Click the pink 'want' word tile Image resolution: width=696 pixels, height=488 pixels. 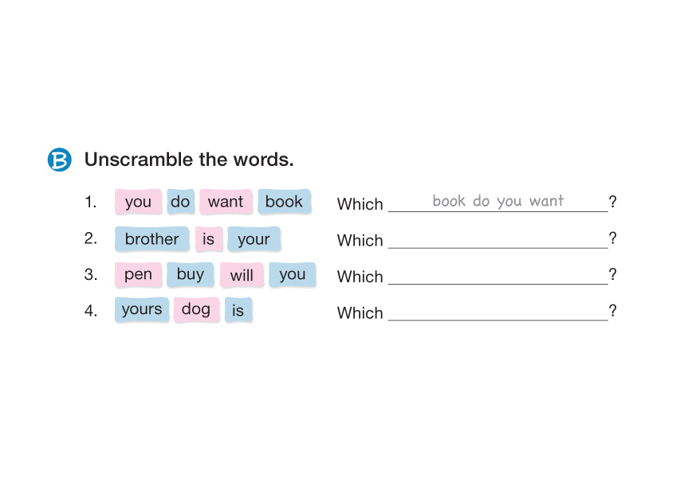click(226, 202)
